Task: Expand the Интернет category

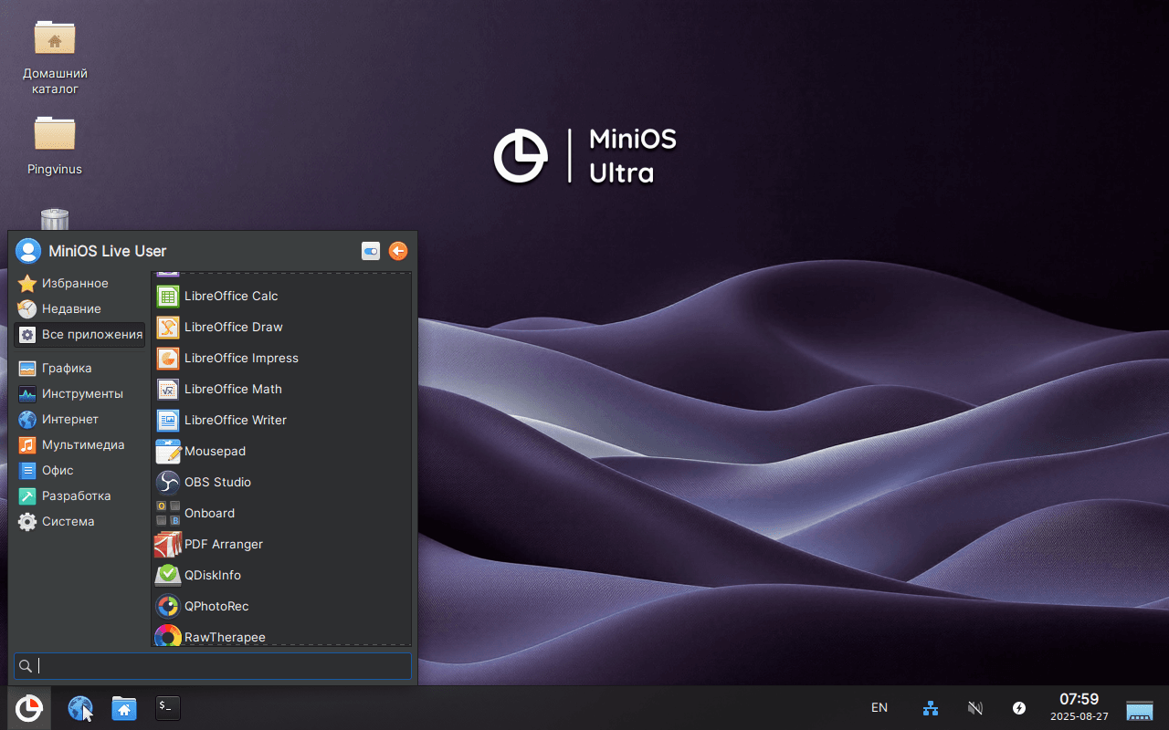Action: coord(69,420)
